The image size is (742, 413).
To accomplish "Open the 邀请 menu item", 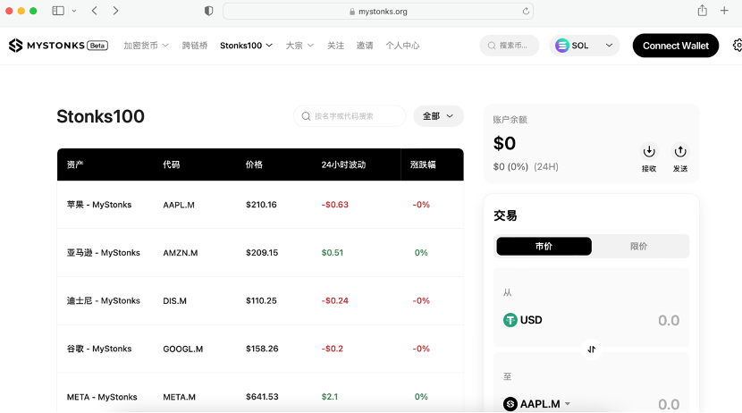I will click(365, 46).
